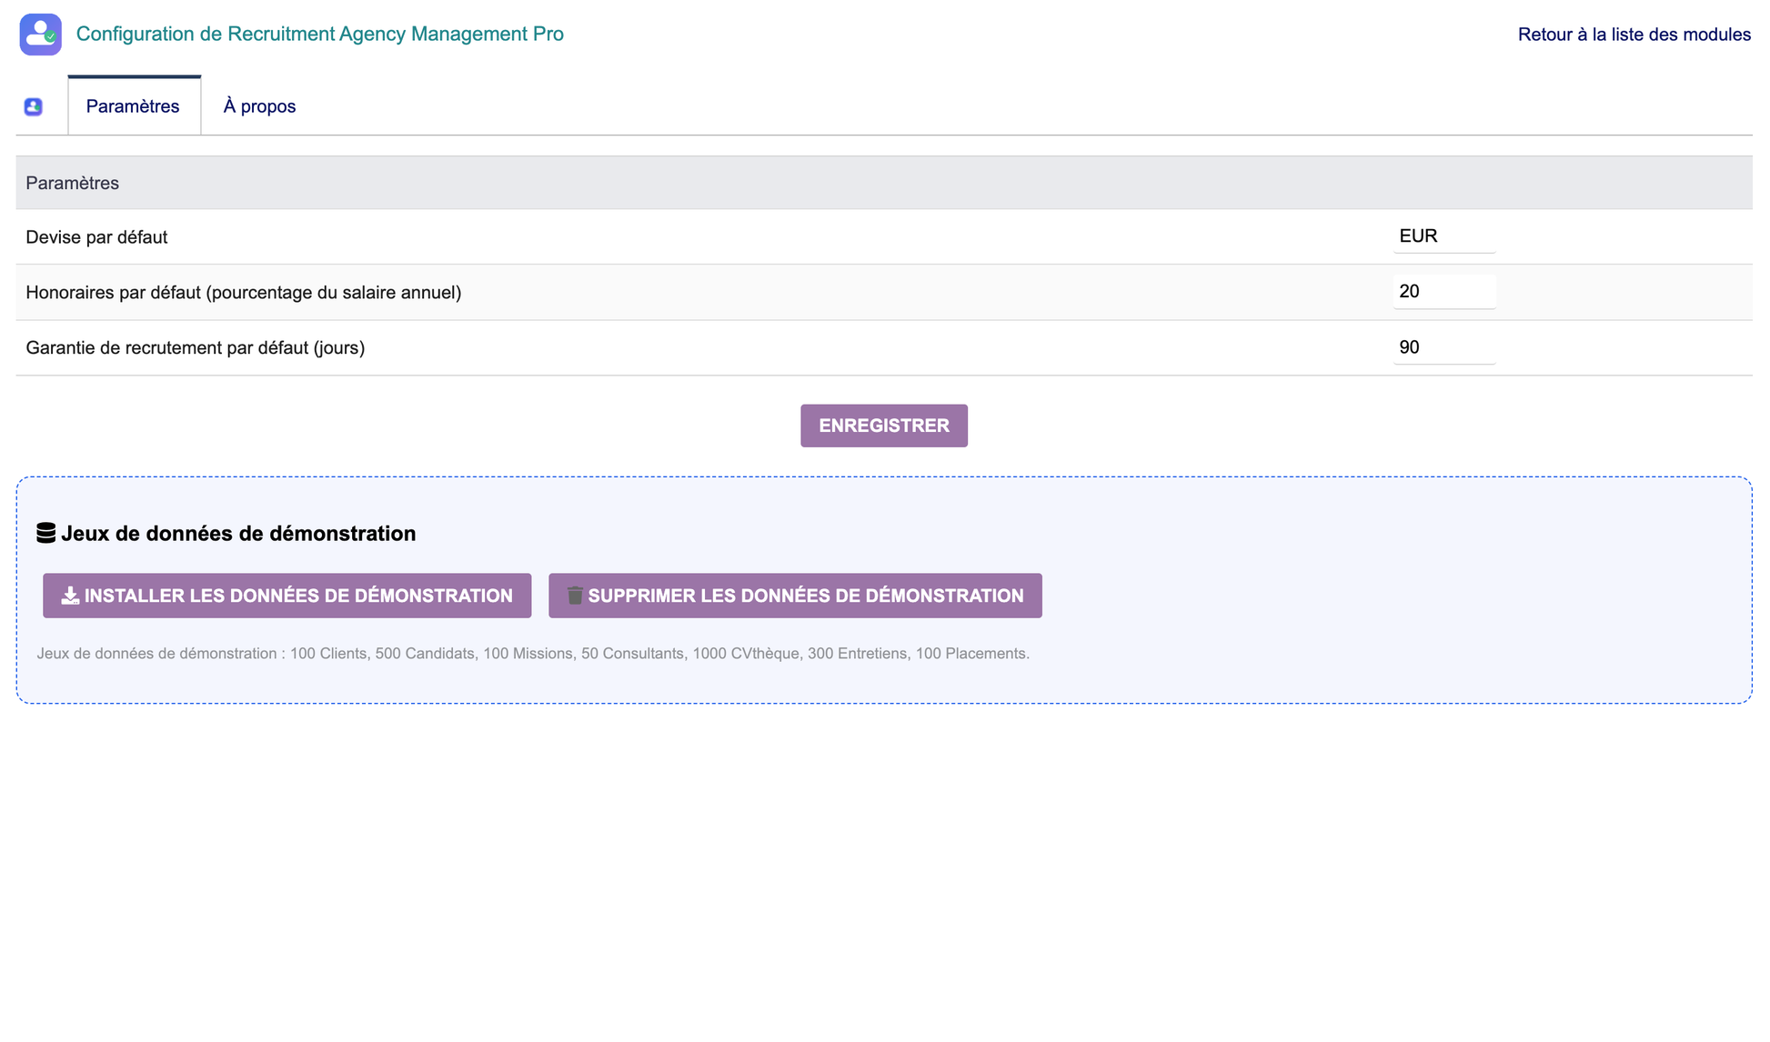The width and height of the screenshot is (1770, 1042).
Task: Click the download icon on the install demo data button
Action: tap(70, 596)
